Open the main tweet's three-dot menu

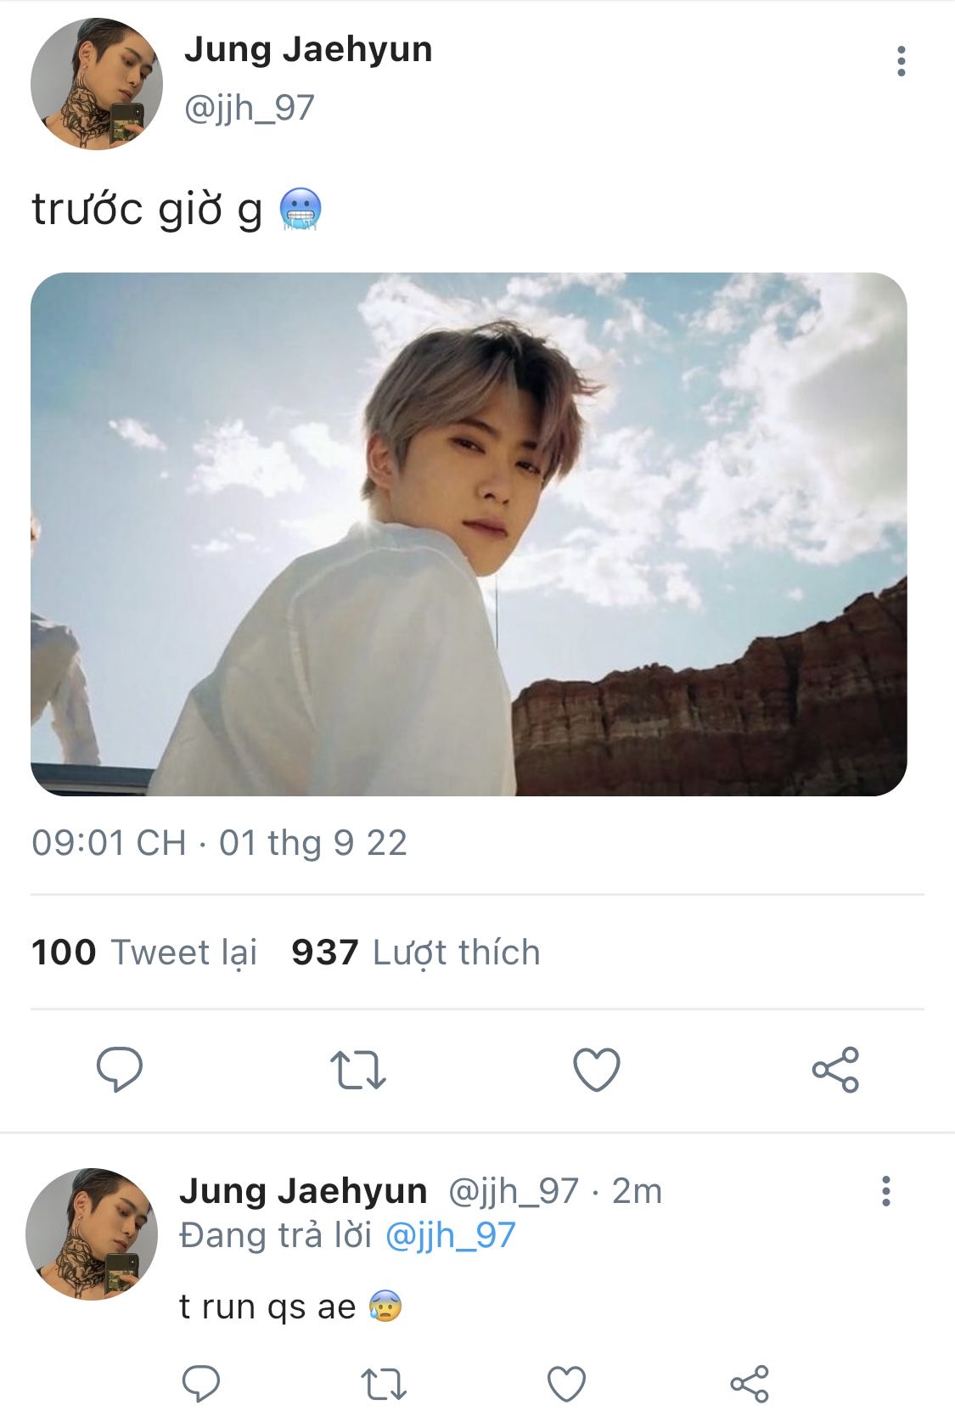[x=901, y=61]
